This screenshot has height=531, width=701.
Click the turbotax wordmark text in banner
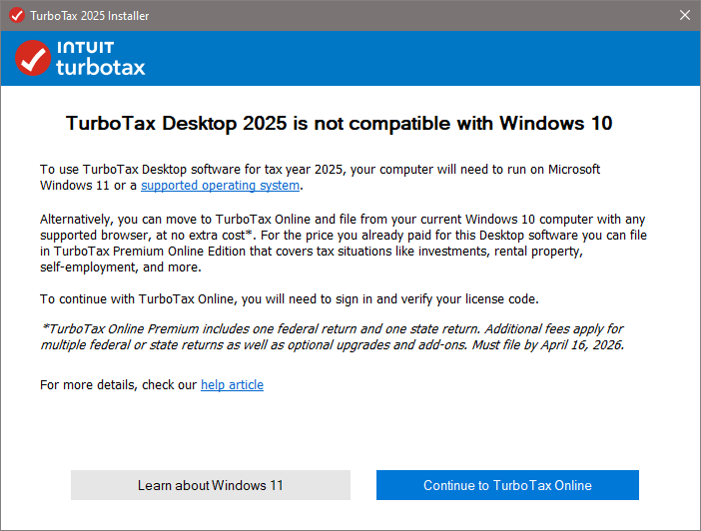tap(100, 67)
